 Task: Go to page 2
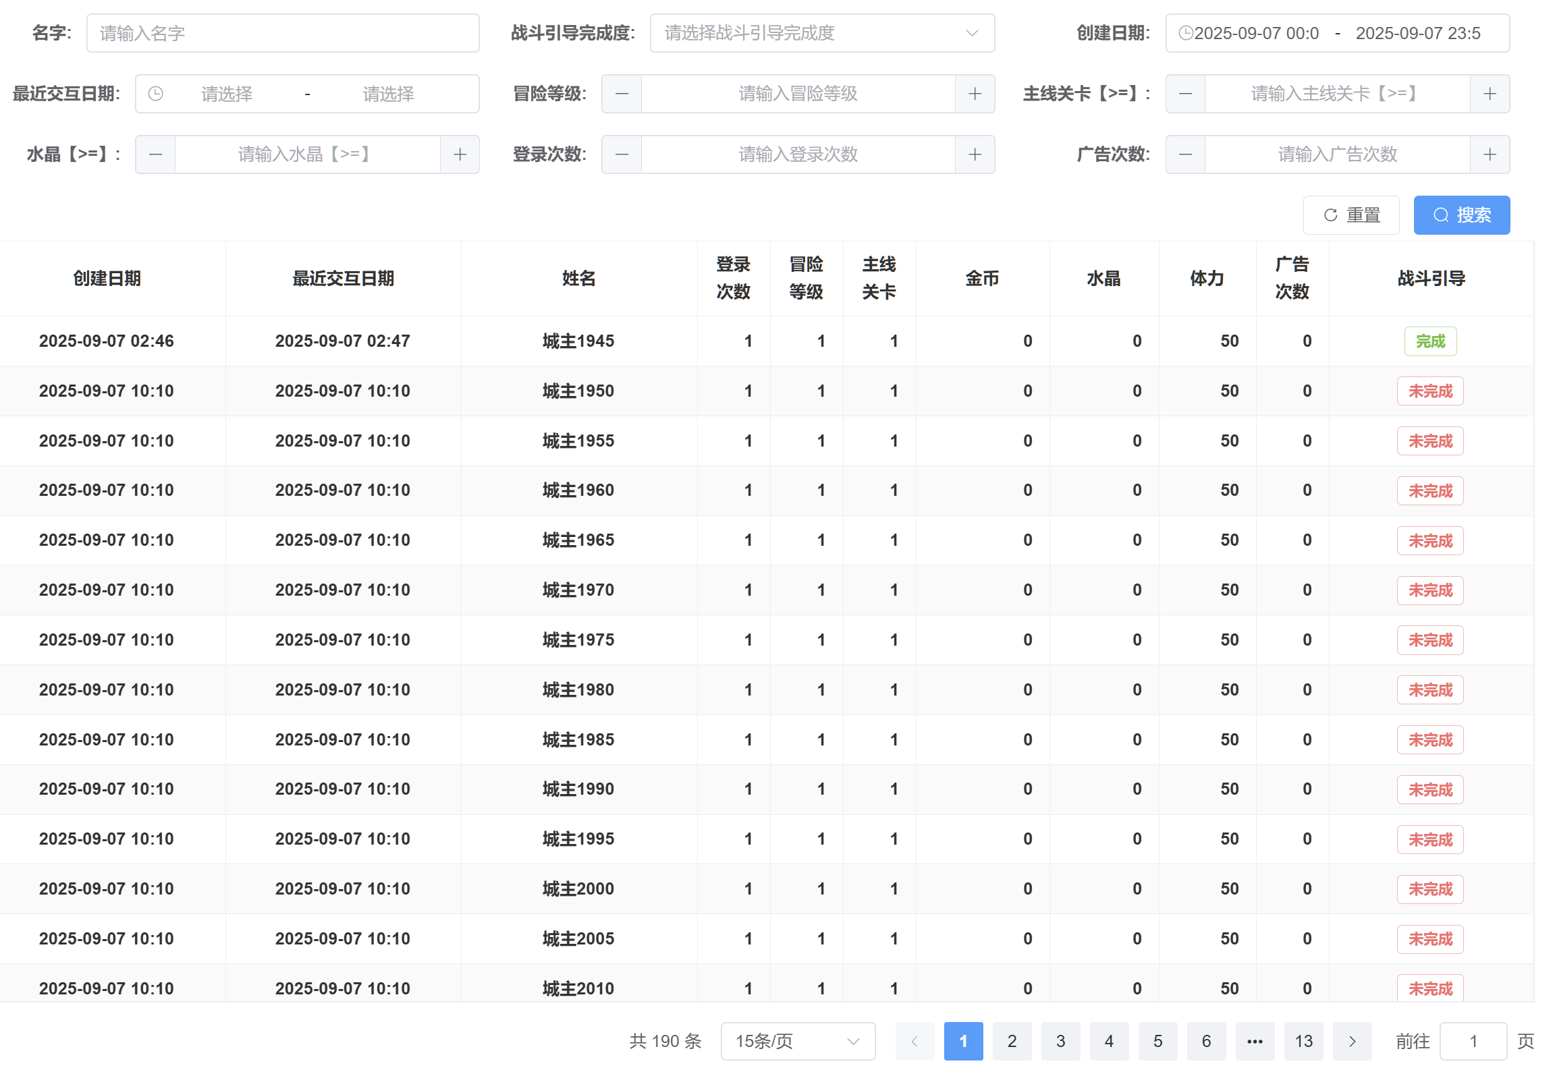pos(1012,1041)
